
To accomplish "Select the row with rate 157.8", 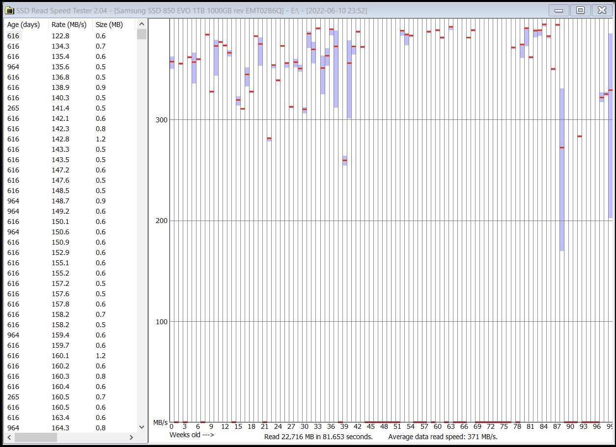I will tap(70, 304).
